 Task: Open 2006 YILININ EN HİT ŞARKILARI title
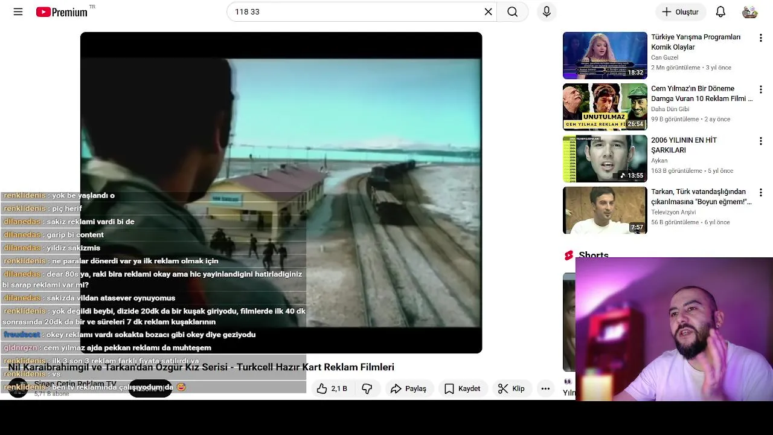tap(684, 145)
